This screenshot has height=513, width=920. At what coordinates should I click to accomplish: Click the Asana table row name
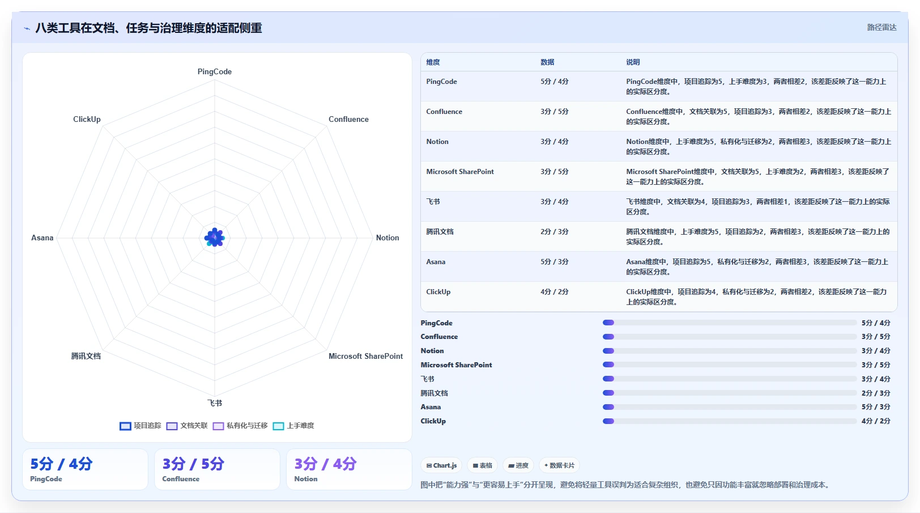pyautogui.click(x=436, y=262)
